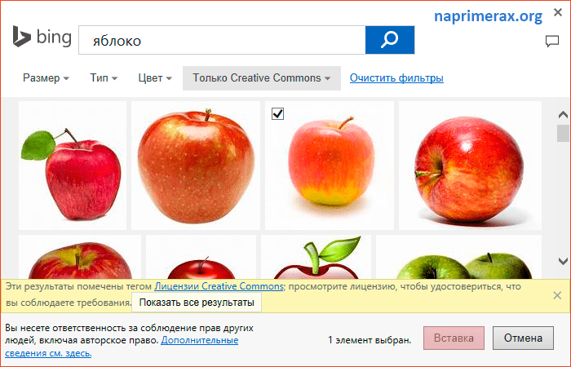Open the feedback speech bubble icon

pyautogui.click(x=552, y=41)
